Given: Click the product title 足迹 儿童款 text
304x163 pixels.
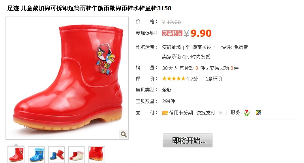Looking at the screenshot, I should (x=89, y=8).
